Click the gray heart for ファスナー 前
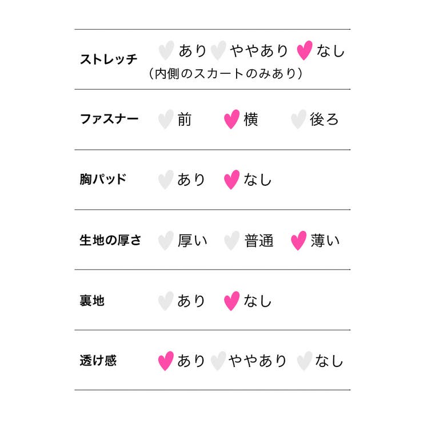 [x=166, y=119]
